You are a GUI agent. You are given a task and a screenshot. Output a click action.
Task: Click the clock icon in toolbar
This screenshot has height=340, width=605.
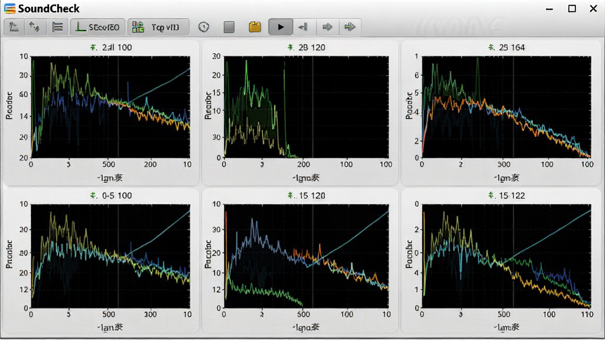(x=204, y=27)
